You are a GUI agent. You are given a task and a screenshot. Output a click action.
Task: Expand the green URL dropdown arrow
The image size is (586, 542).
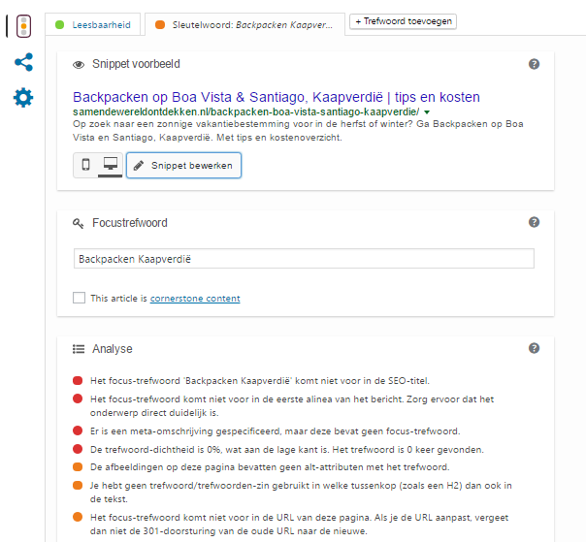(427, 112)
